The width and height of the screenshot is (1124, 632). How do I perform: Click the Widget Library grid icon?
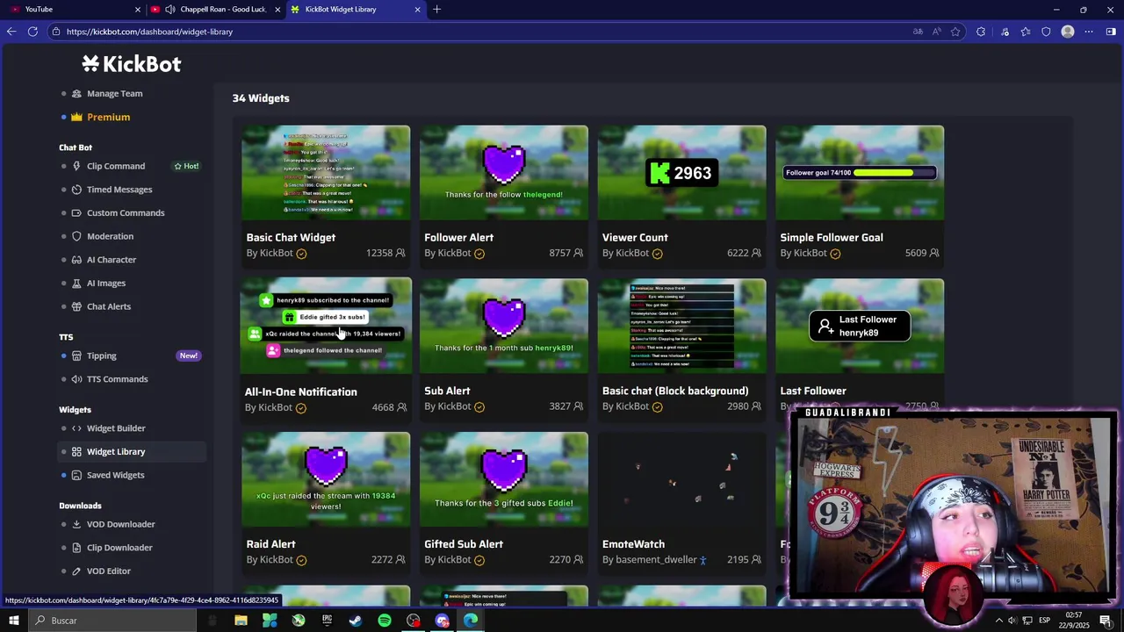[x=76, y=452]
